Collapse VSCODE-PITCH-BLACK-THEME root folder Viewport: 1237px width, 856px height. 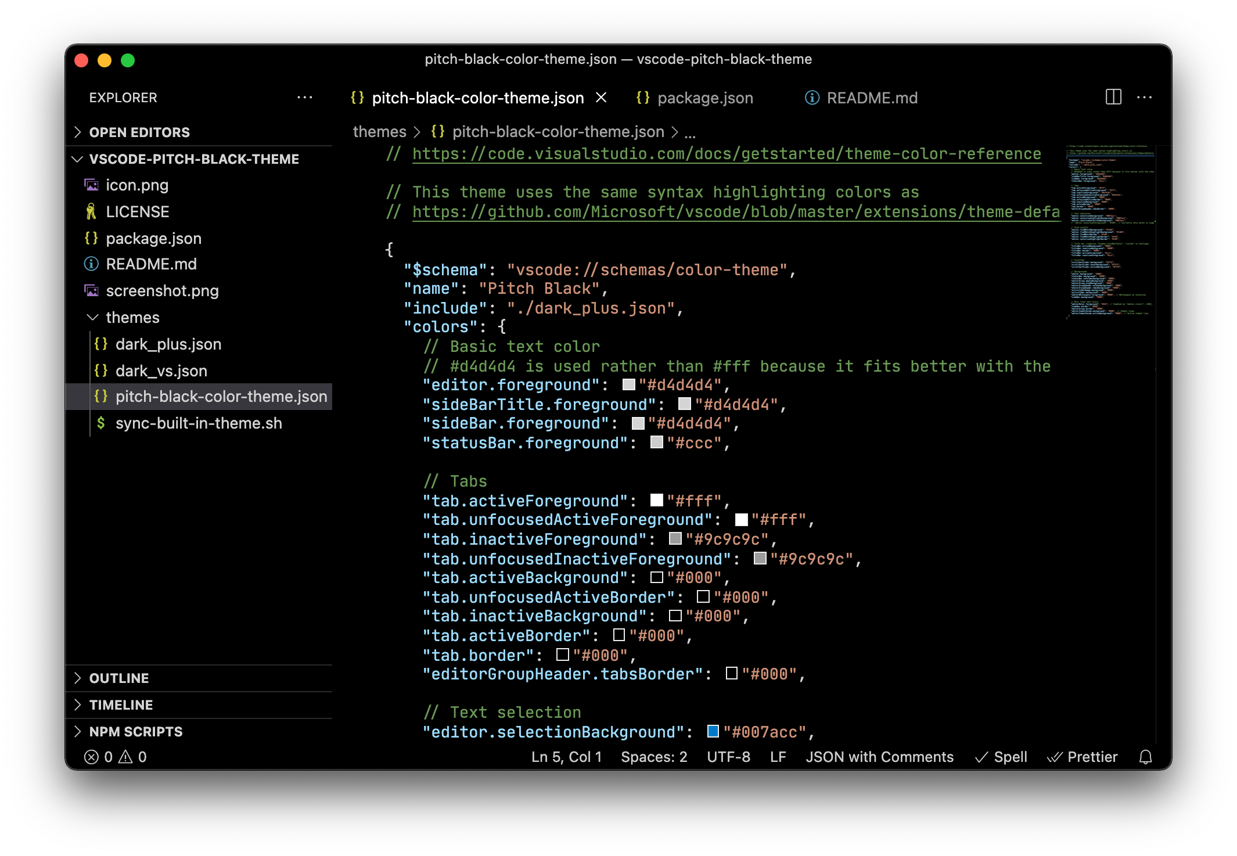tap(79, 159)
